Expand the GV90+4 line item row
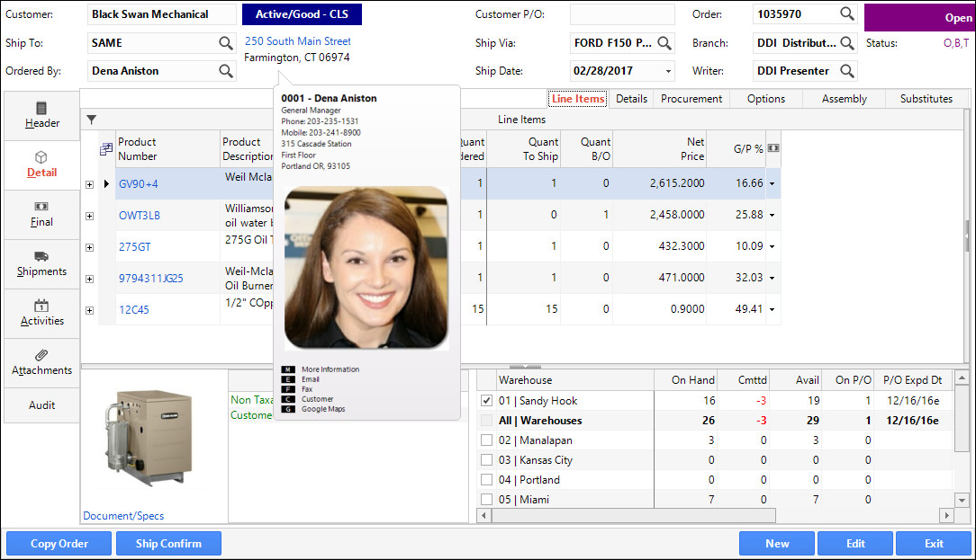 (88, 184)
